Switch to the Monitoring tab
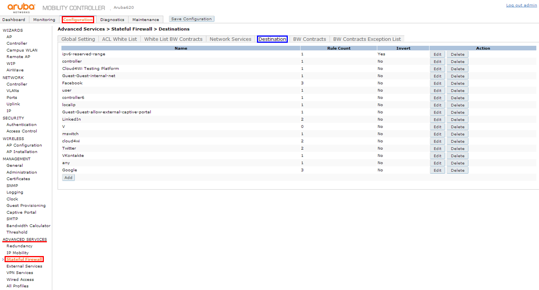539x290 pixels. click(44, 19)
